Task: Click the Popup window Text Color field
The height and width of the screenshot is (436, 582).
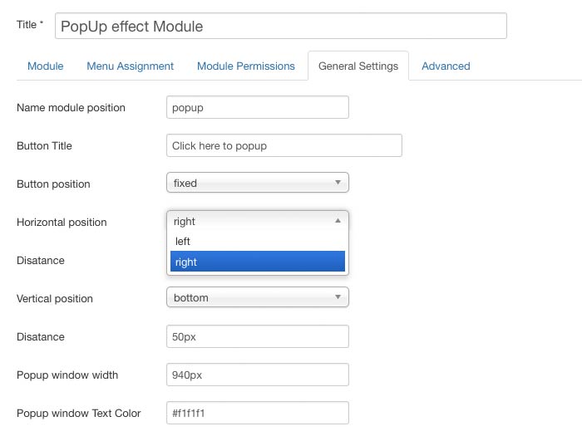Action: point(257,413)
